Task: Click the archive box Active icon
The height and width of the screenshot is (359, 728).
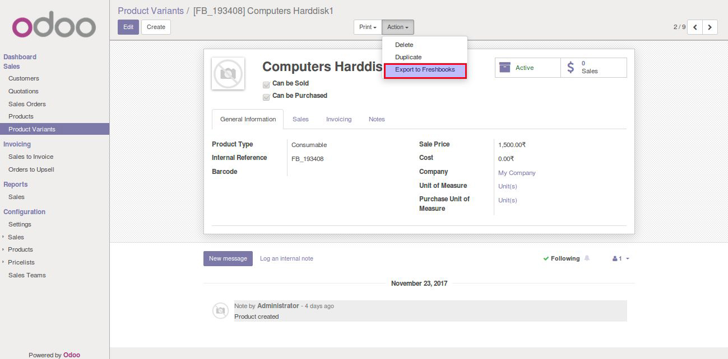Action: [x=505, y=67]
